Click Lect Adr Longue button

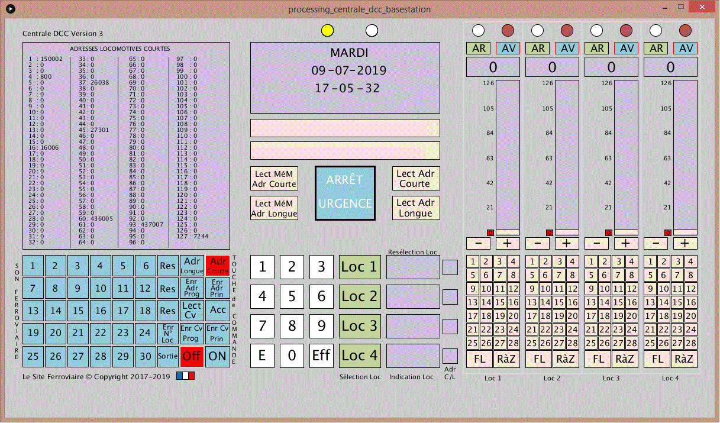pos(416,208)
